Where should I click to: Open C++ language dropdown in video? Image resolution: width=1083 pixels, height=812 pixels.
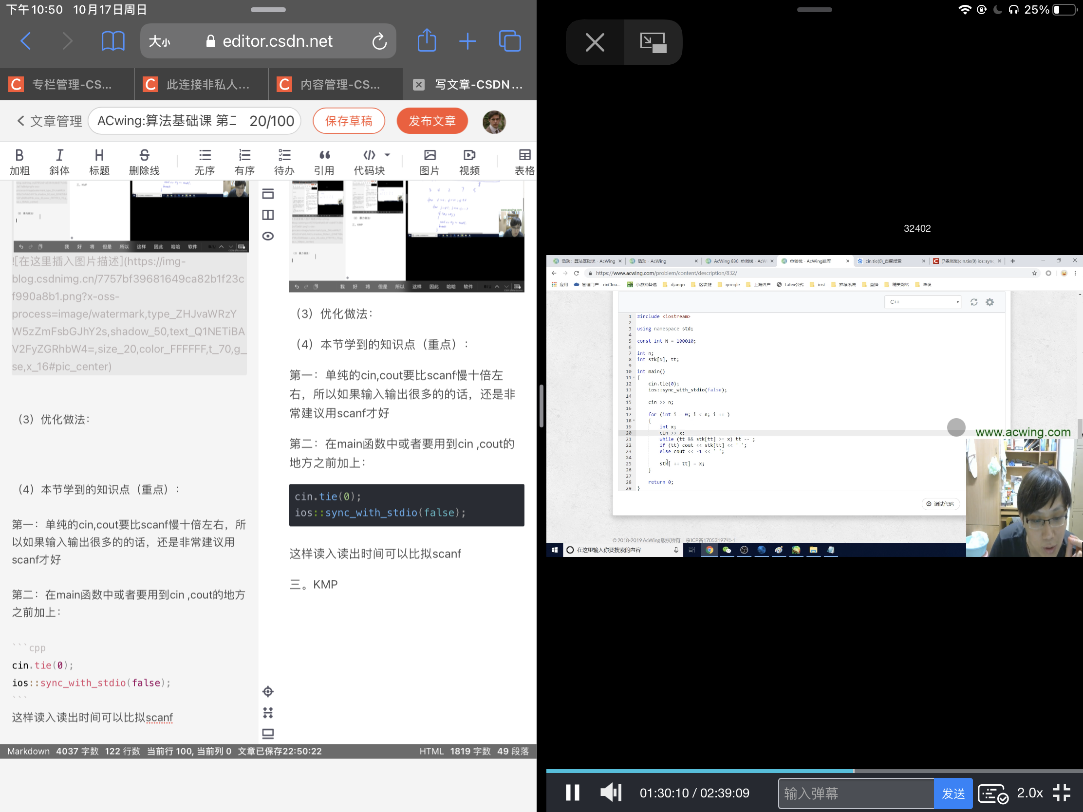point(922,302)
